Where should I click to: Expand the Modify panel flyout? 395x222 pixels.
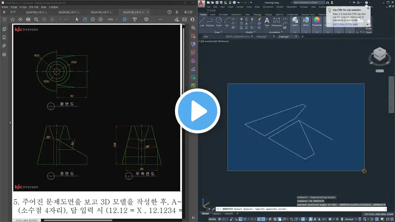click(251, 32)
